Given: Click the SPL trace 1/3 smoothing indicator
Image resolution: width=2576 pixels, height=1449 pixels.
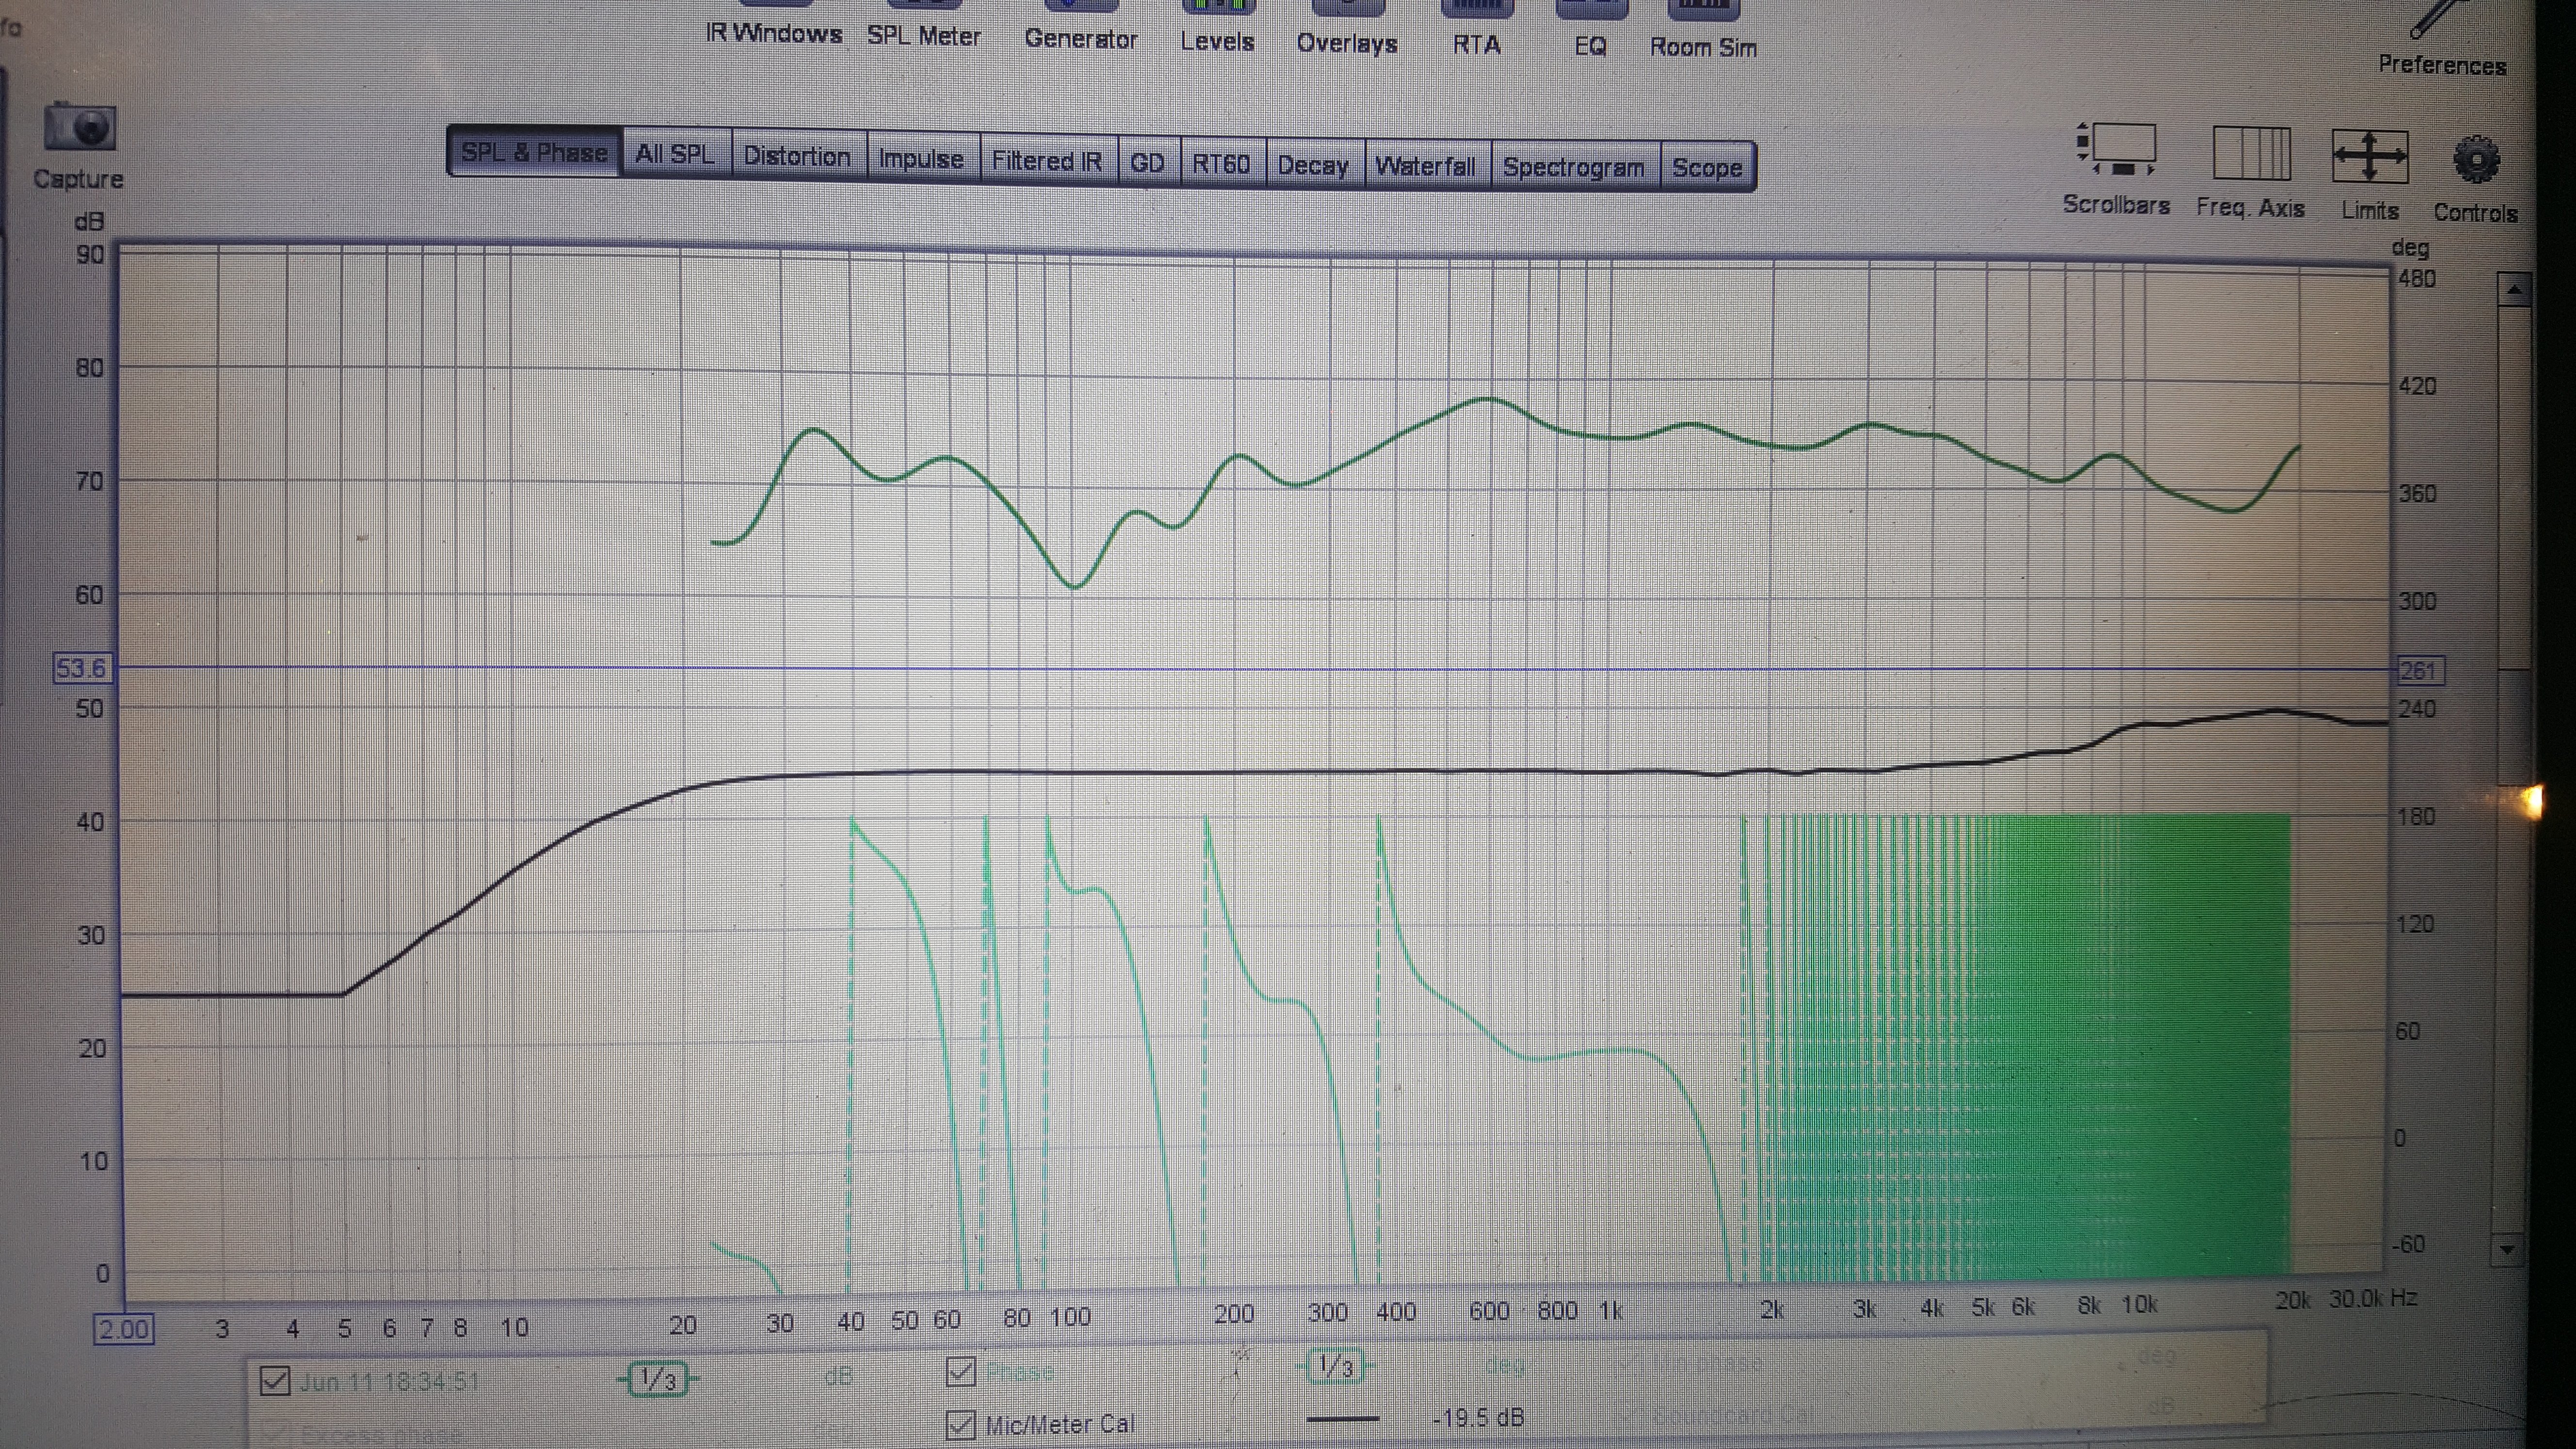Looking at the screenshot, I should click(658, 1379).
